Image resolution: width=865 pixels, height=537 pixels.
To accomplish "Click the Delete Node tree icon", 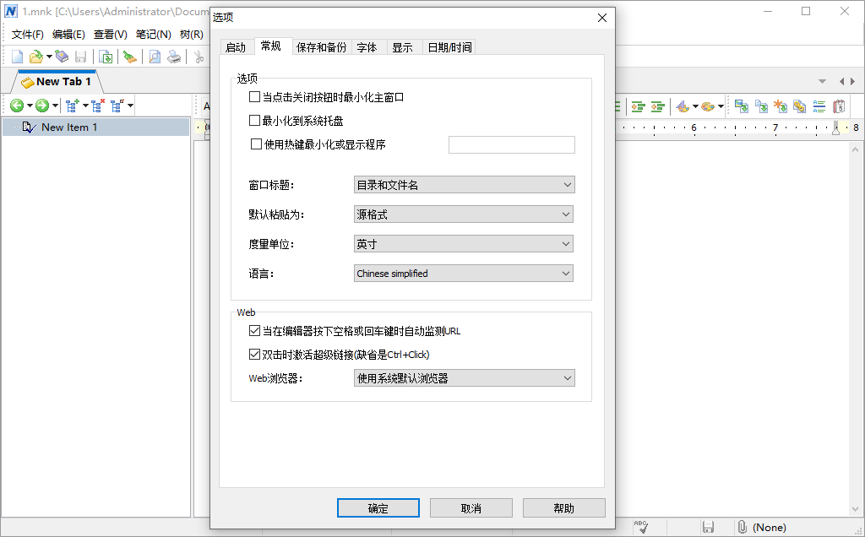I will [97, 106].
